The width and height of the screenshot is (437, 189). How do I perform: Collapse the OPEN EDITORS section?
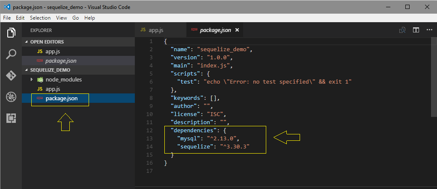tap(27, 42)
